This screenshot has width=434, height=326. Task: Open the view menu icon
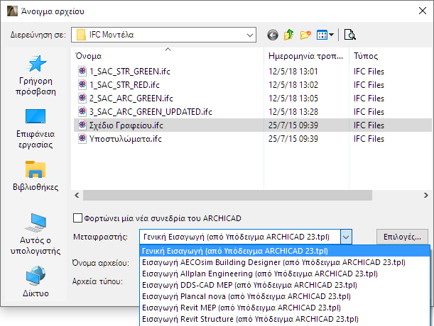pos(325,35)
